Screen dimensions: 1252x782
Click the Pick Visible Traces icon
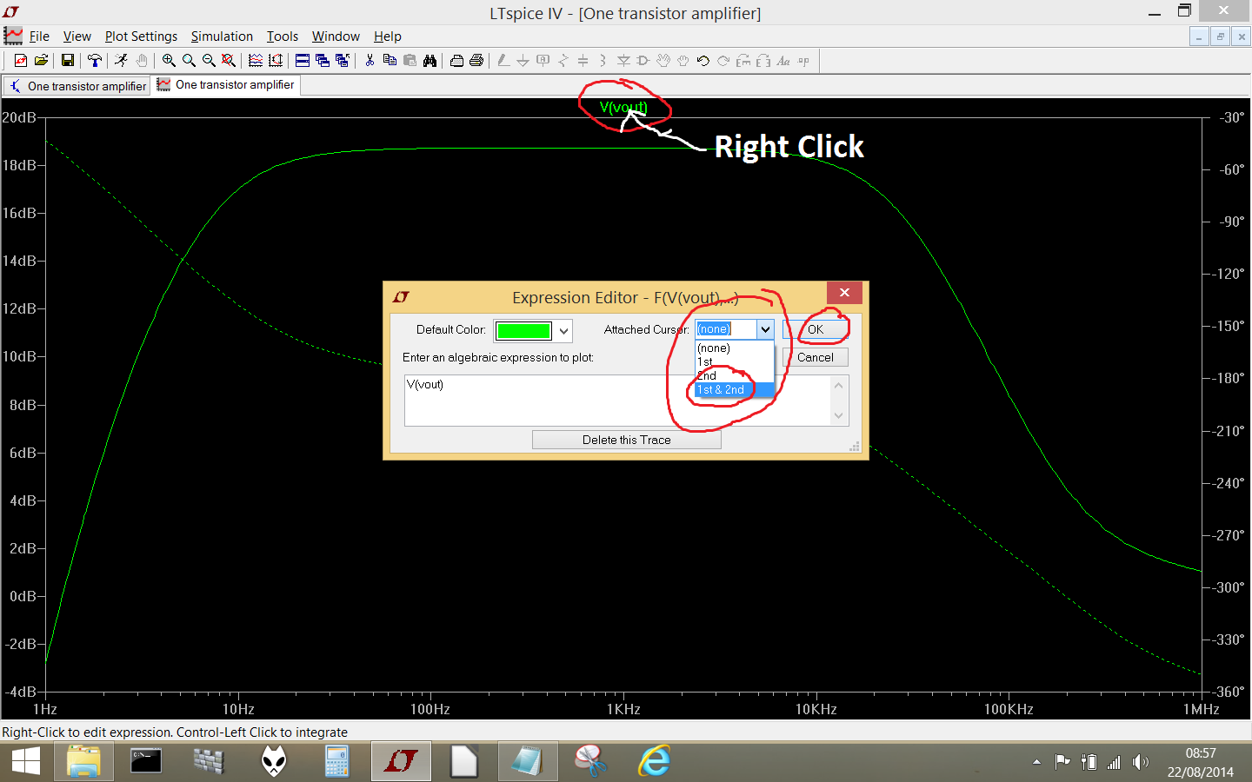click(276, 61)
